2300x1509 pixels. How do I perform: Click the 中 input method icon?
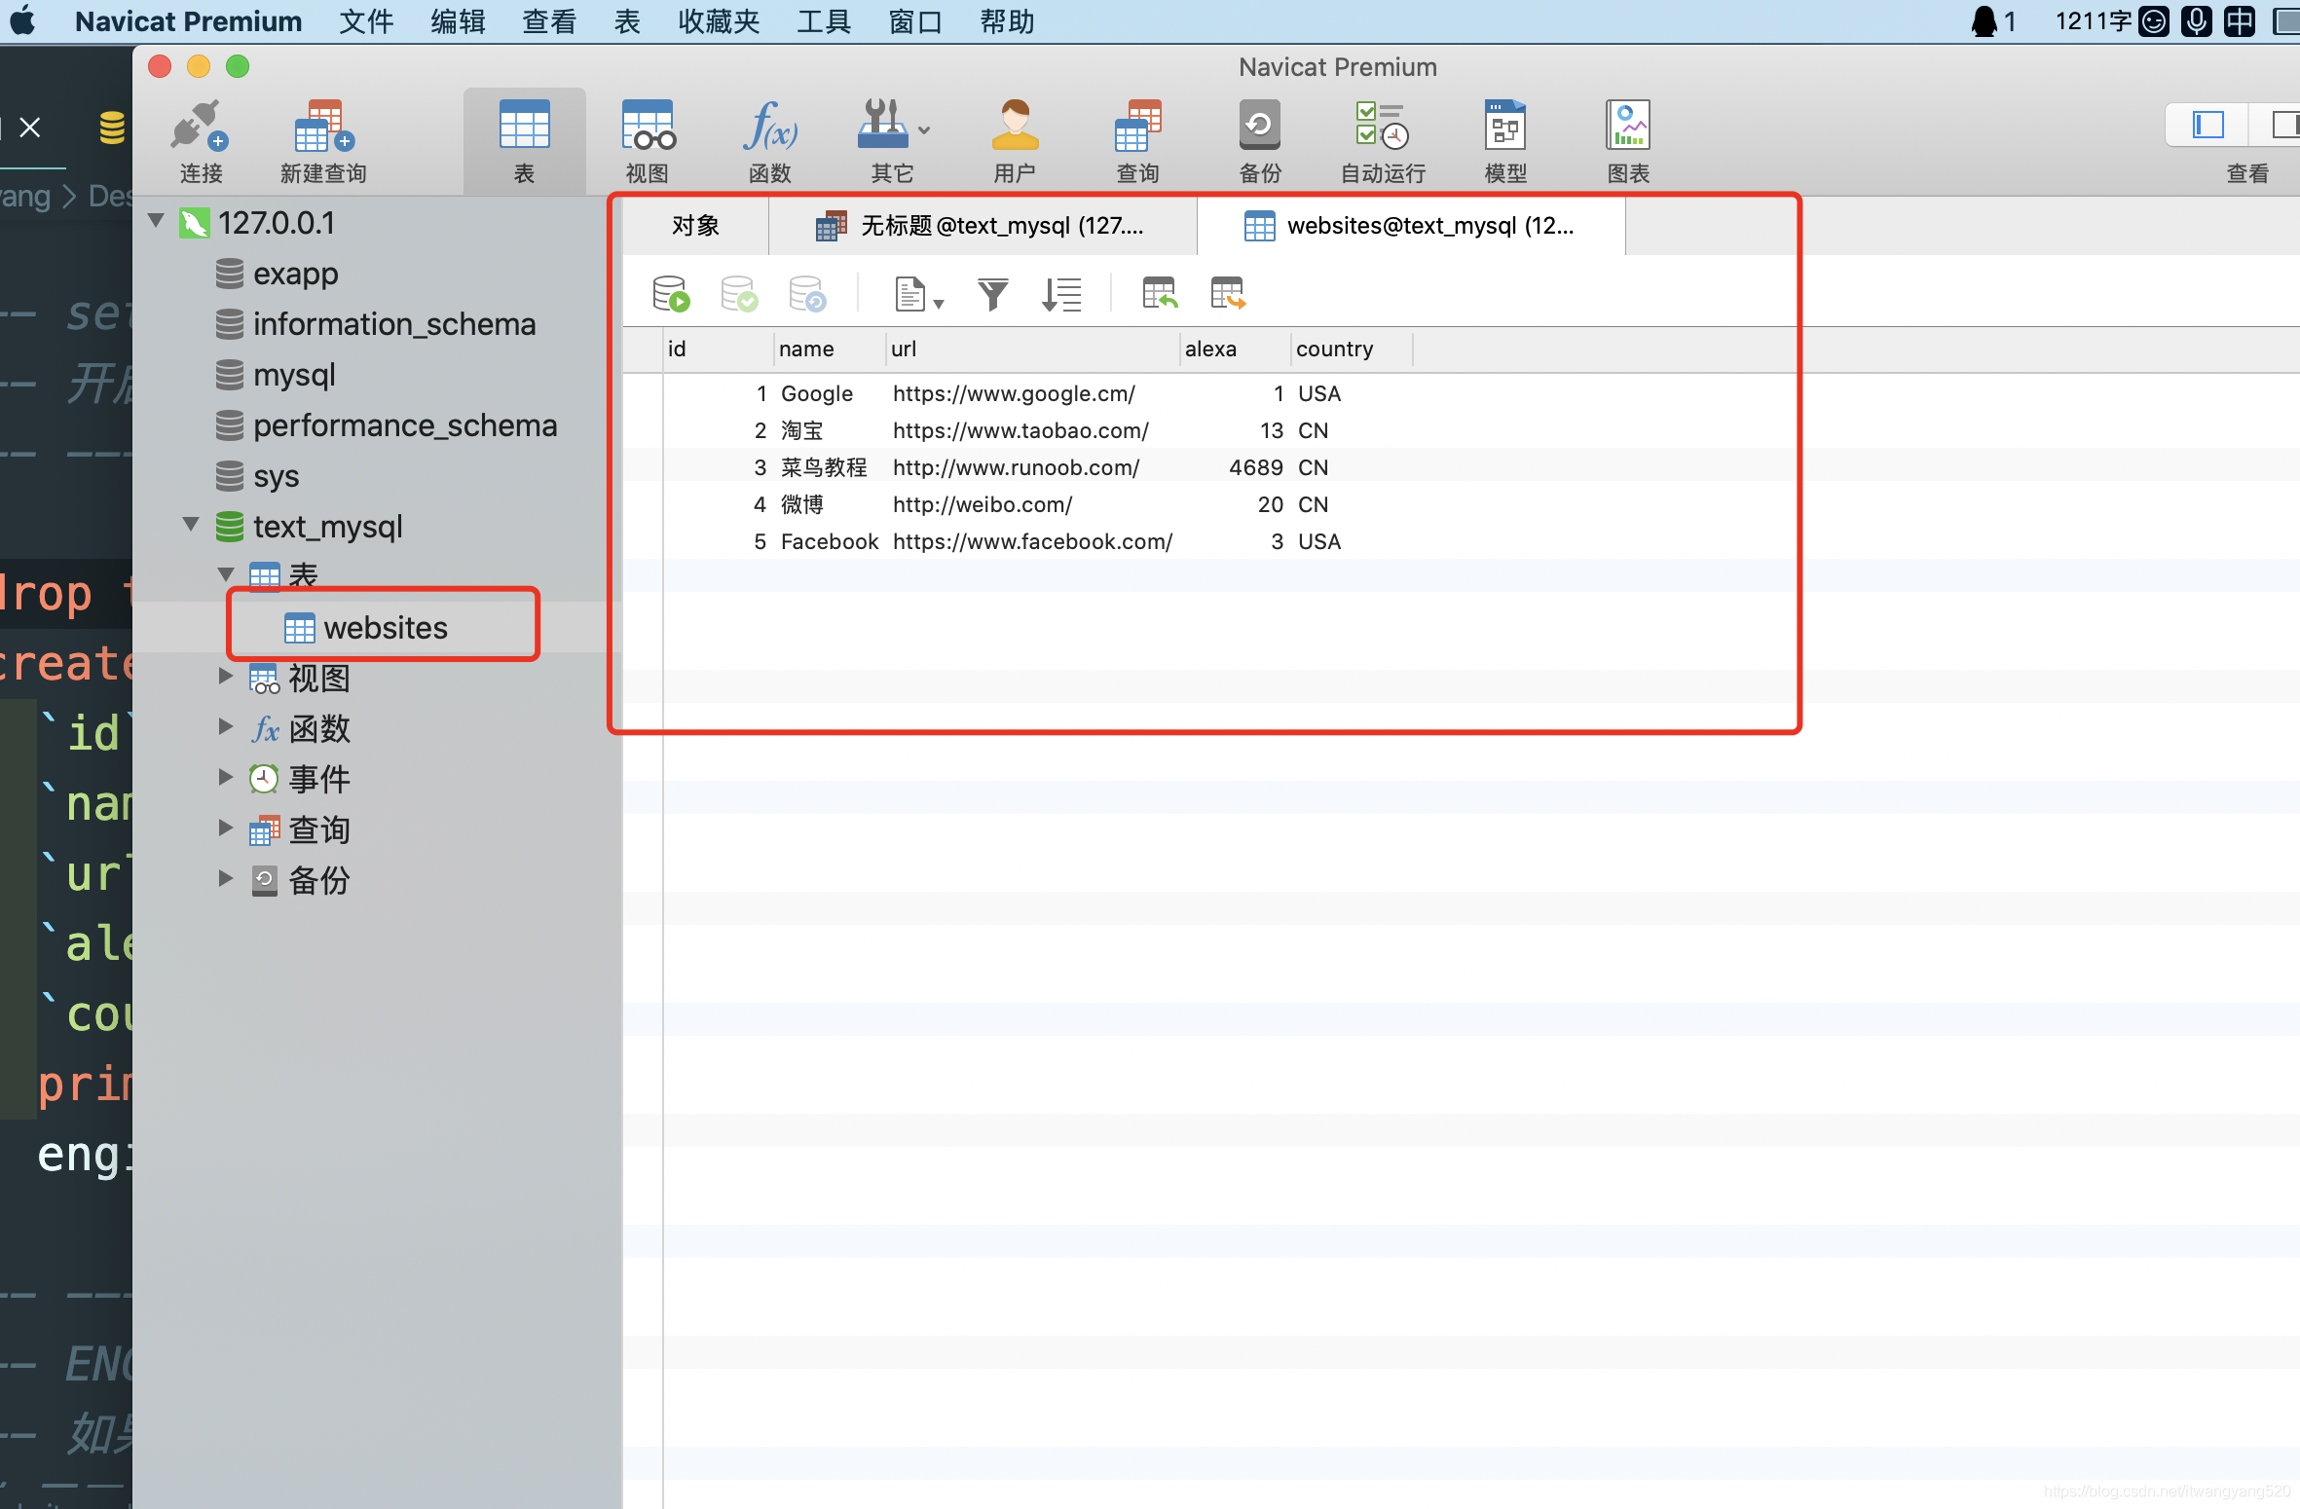[x=2240, y=21]
